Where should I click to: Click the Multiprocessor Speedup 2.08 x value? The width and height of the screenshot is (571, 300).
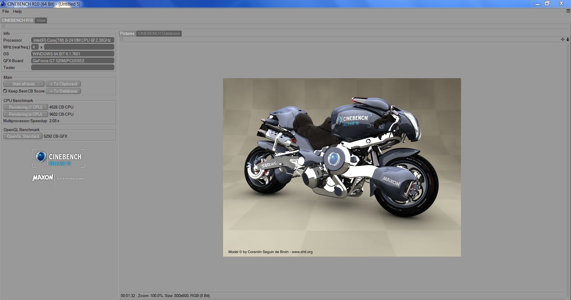[x=54, y=121]
